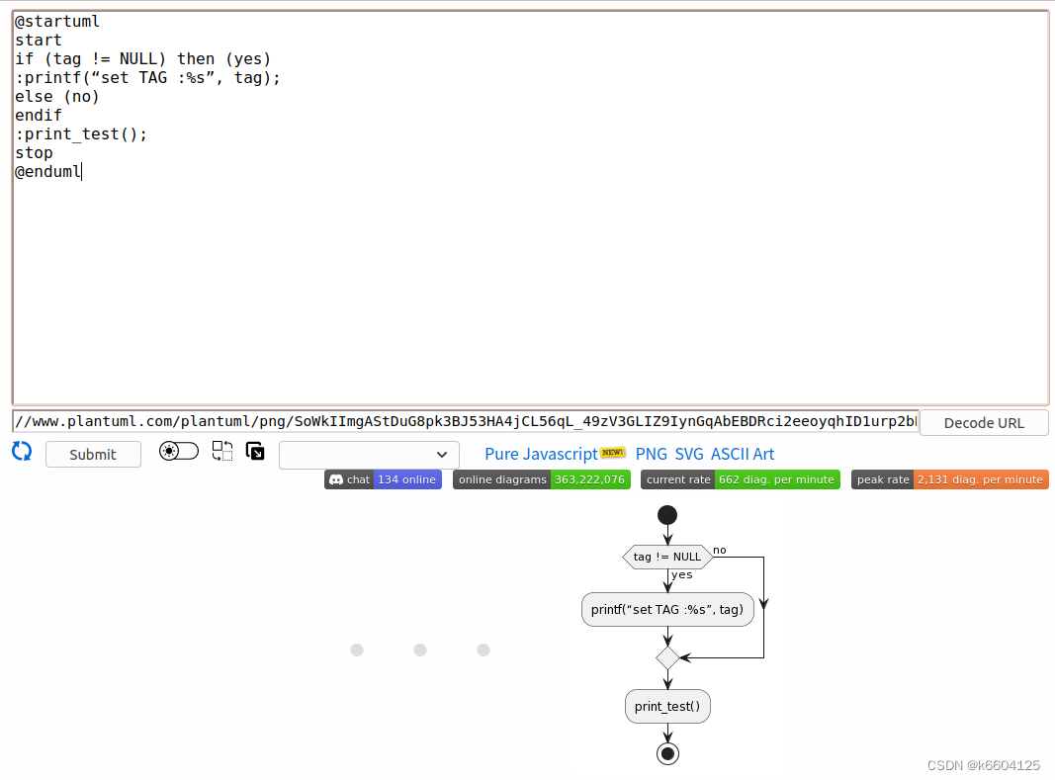The width and height of the screenshot is (1055, 780).
Task: Click the 'yes' branch label in diagram
Action: (681, 574)
